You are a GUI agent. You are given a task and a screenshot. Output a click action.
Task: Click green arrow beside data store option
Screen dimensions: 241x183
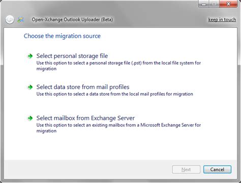(x=30, y=87)
